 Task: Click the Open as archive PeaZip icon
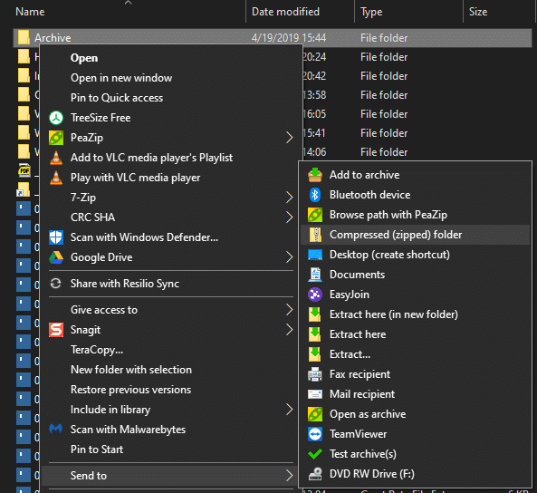tap(315, 414)
